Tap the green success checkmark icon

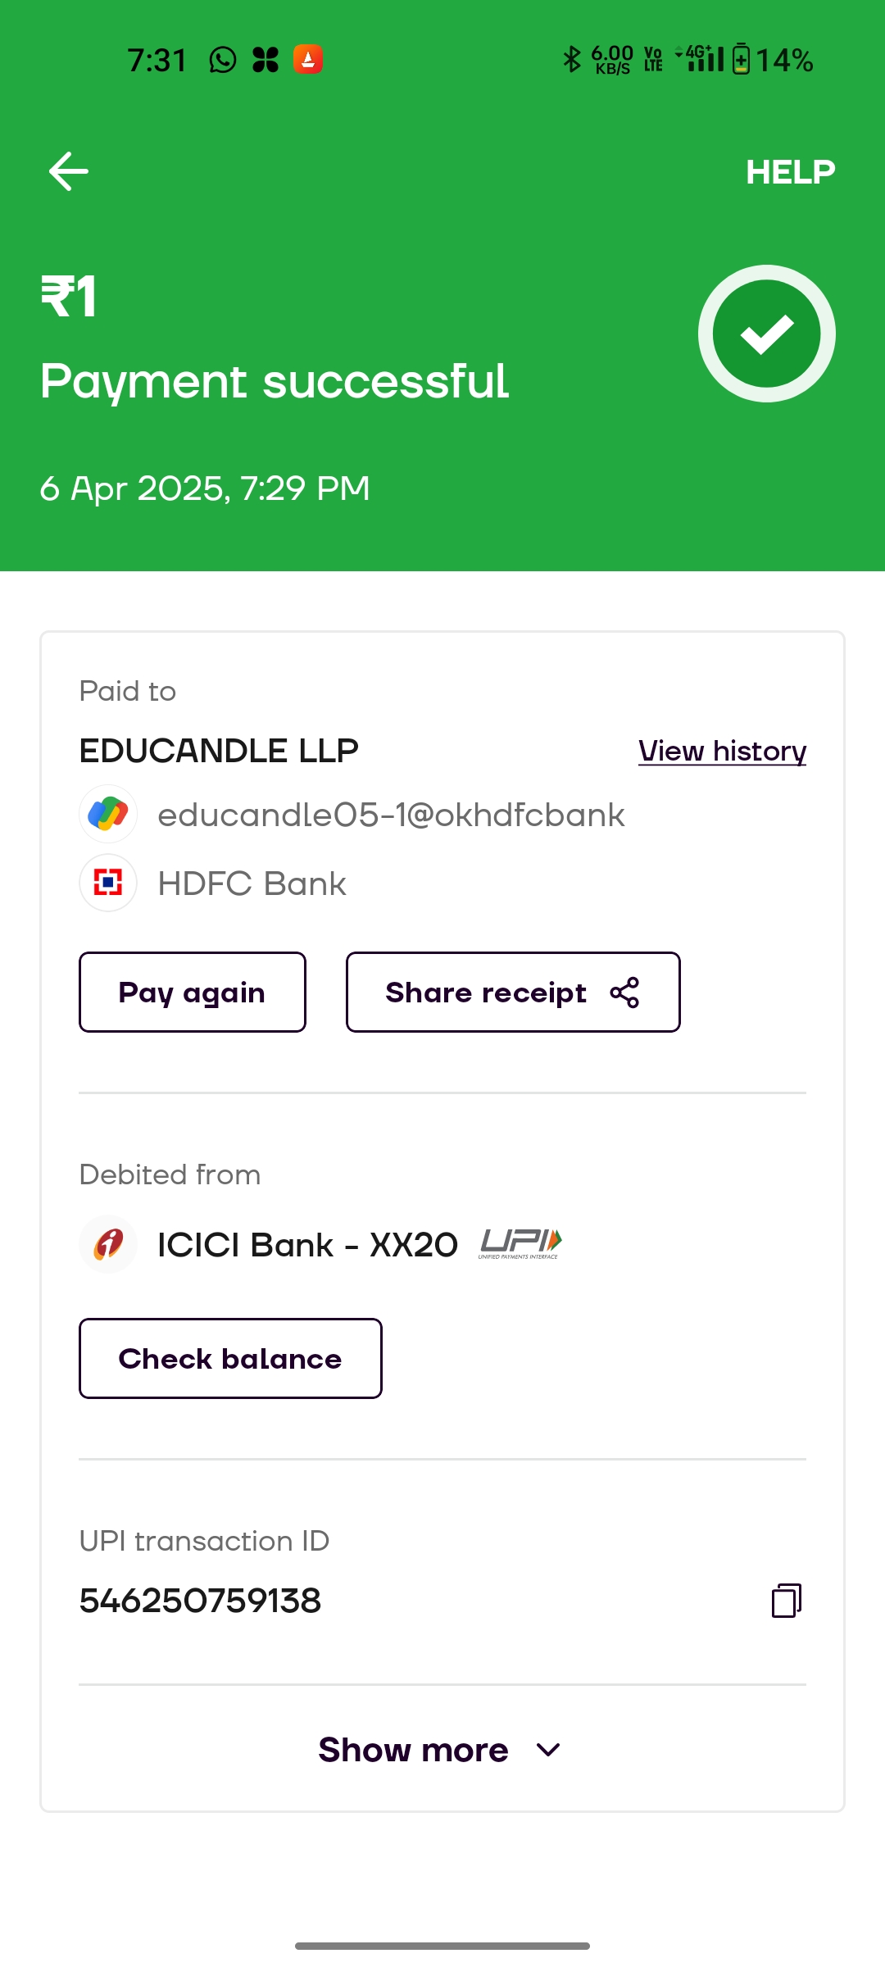click(766, 334)
